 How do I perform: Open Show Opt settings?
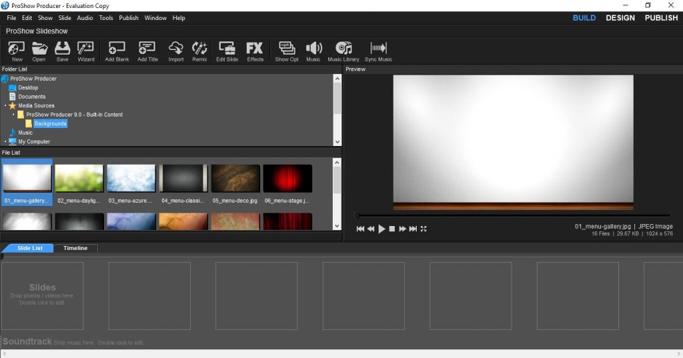pyautogui.click(x=287, y=51)
